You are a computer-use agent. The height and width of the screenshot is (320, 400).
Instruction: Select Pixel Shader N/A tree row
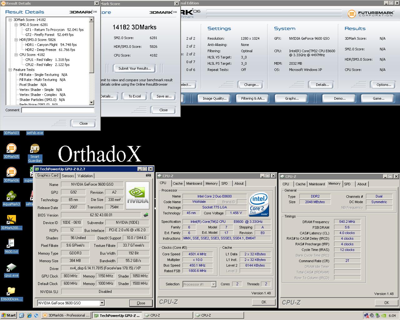point(33,85)
